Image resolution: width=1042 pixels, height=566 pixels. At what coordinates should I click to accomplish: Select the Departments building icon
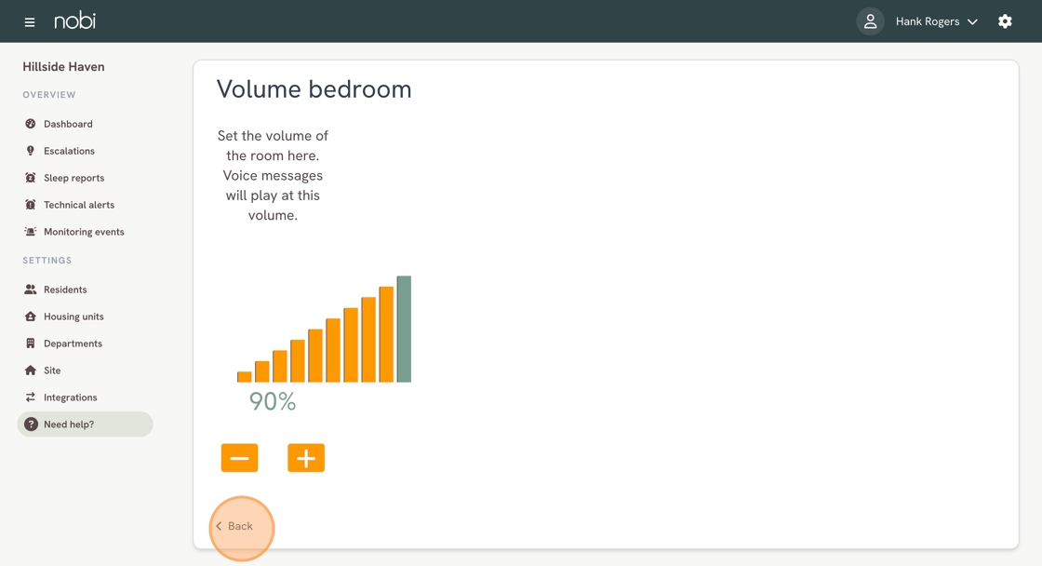30,344
